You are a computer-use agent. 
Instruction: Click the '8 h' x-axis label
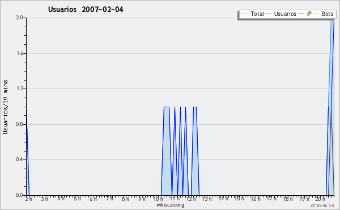[x=125, y=199]
